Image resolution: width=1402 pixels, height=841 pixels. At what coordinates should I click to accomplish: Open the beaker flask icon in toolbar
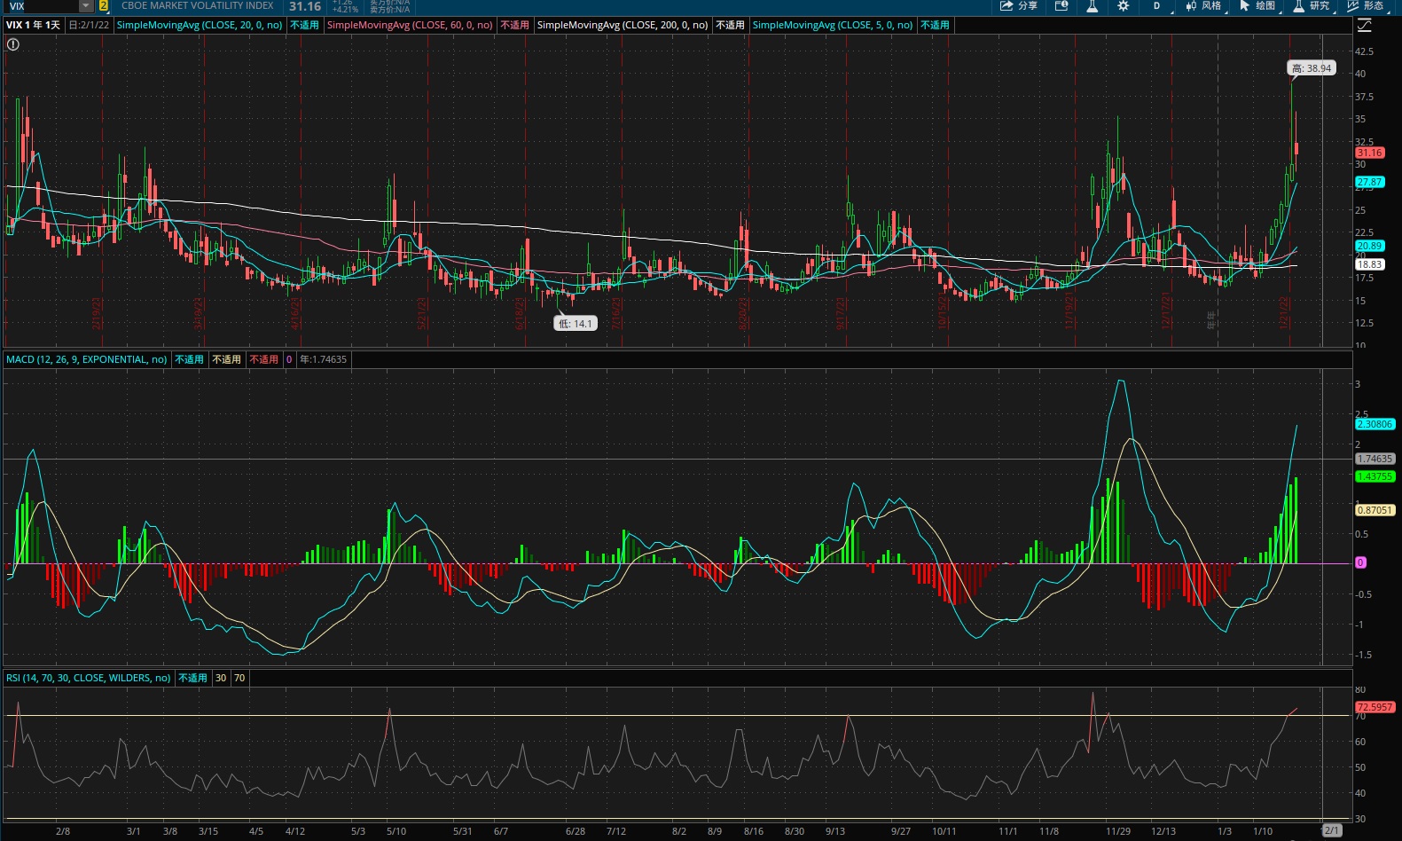1093,6
